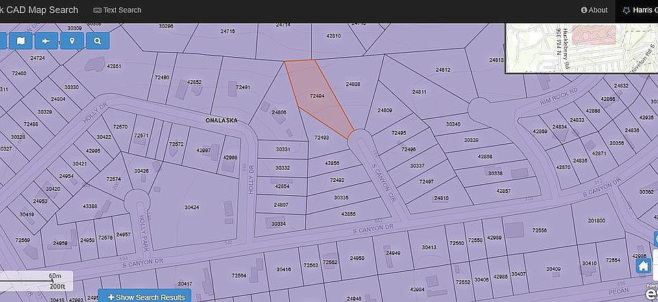Image resolution: width=658 pixels, height=302 pixels.
Task: Select parcel 72564
Action: point(239,275)
